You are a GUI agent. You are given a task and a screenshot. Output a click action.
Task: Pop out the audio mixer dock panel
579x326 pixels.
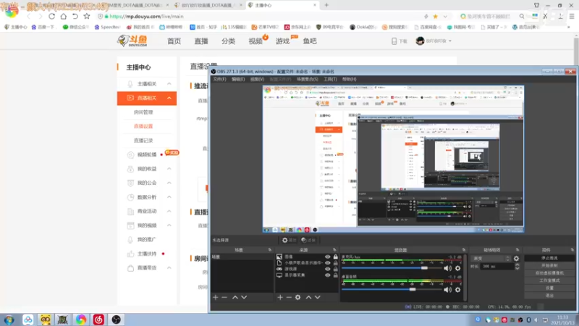click(x=464, y=250)
